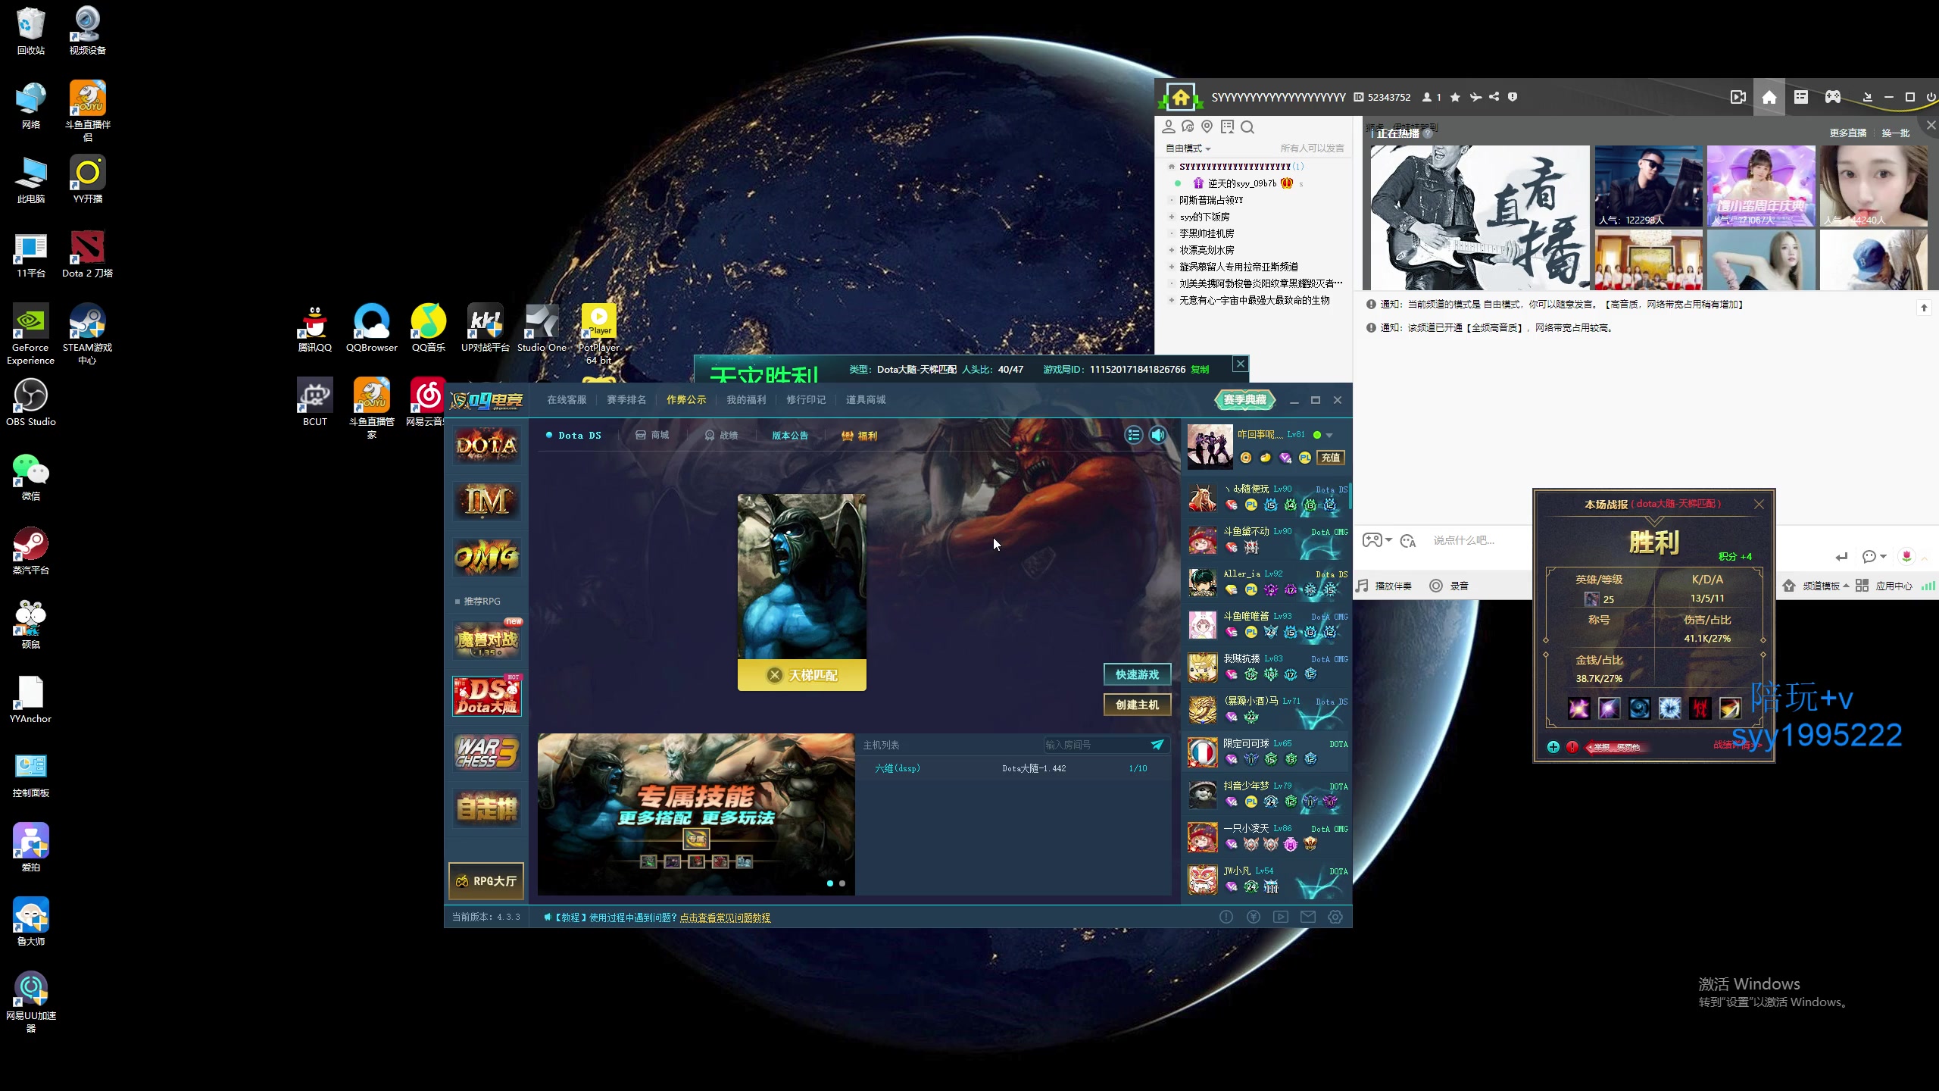Screen dimensions: 1939x1091
Task: Switch to the 战绩 tab
Action: [721, 436]
